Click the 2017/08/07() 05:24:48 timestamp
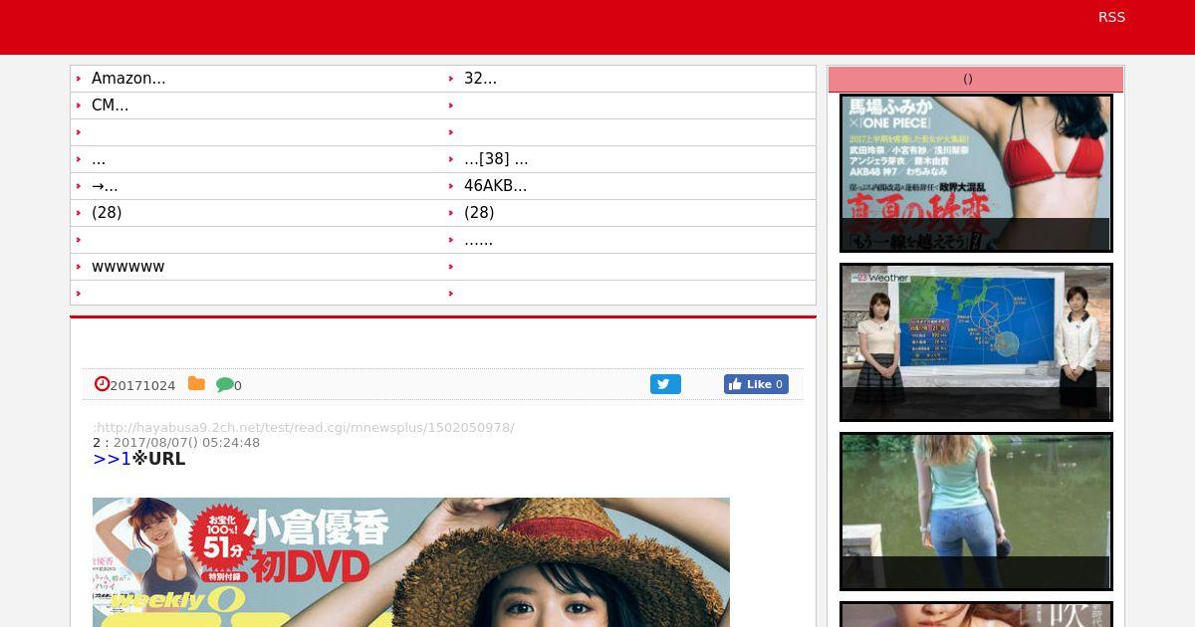 (x=186, y=443)
